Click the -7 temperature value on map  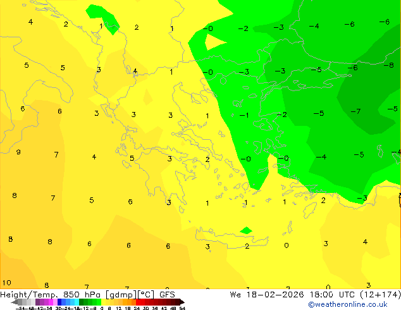[355, 111]
